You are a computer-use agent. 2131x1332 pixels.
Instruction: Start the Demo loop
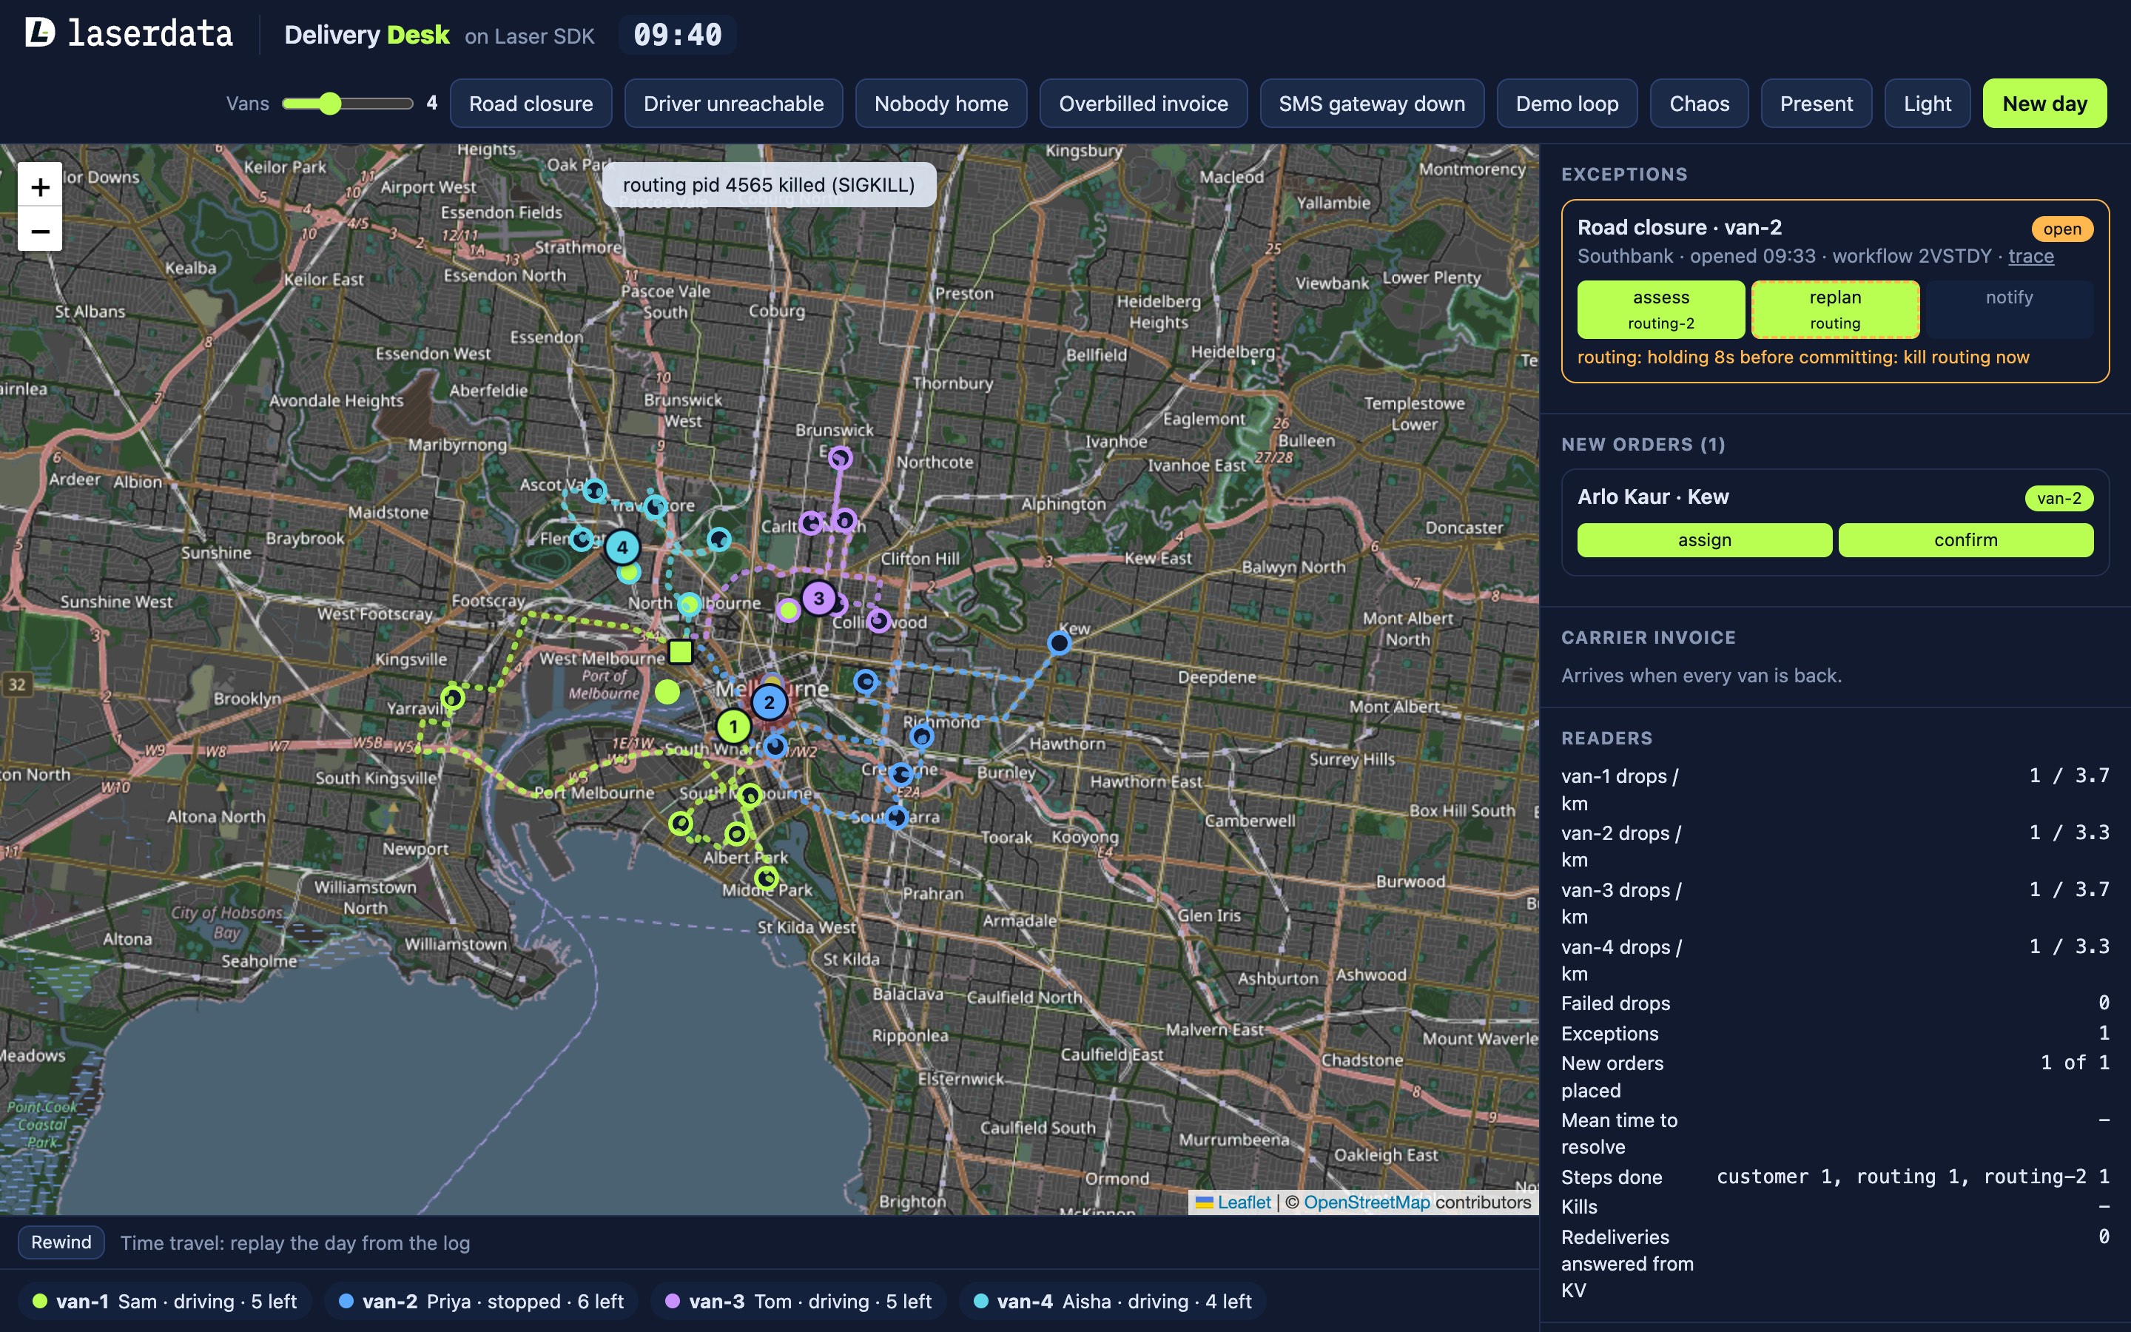[x=1566, y=104]
